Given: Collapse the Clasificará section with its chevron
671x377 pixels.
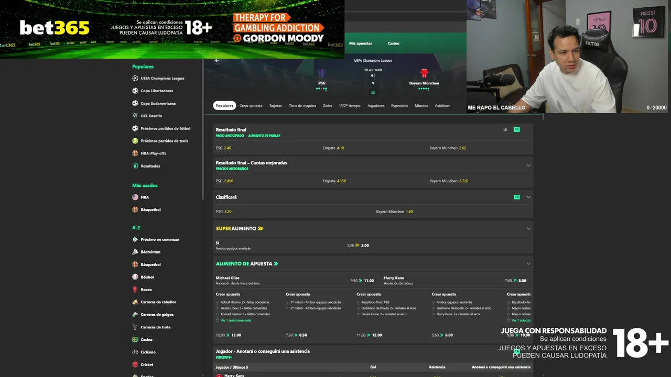Looking at the screenshot, I should [528, 197].
